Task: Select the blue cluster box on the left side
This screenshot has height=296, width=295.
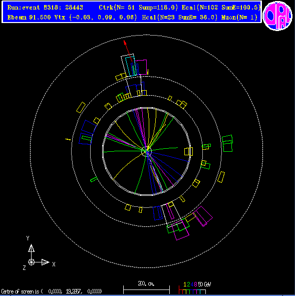Action: point(89,127)
